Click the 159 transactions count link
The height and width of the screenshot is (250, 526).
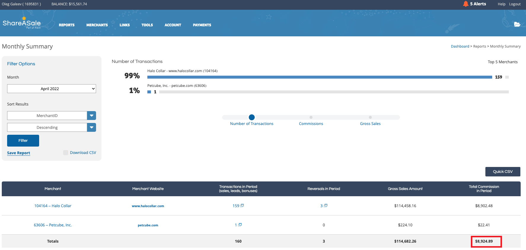pyautogui.click(x=236, y=206)
